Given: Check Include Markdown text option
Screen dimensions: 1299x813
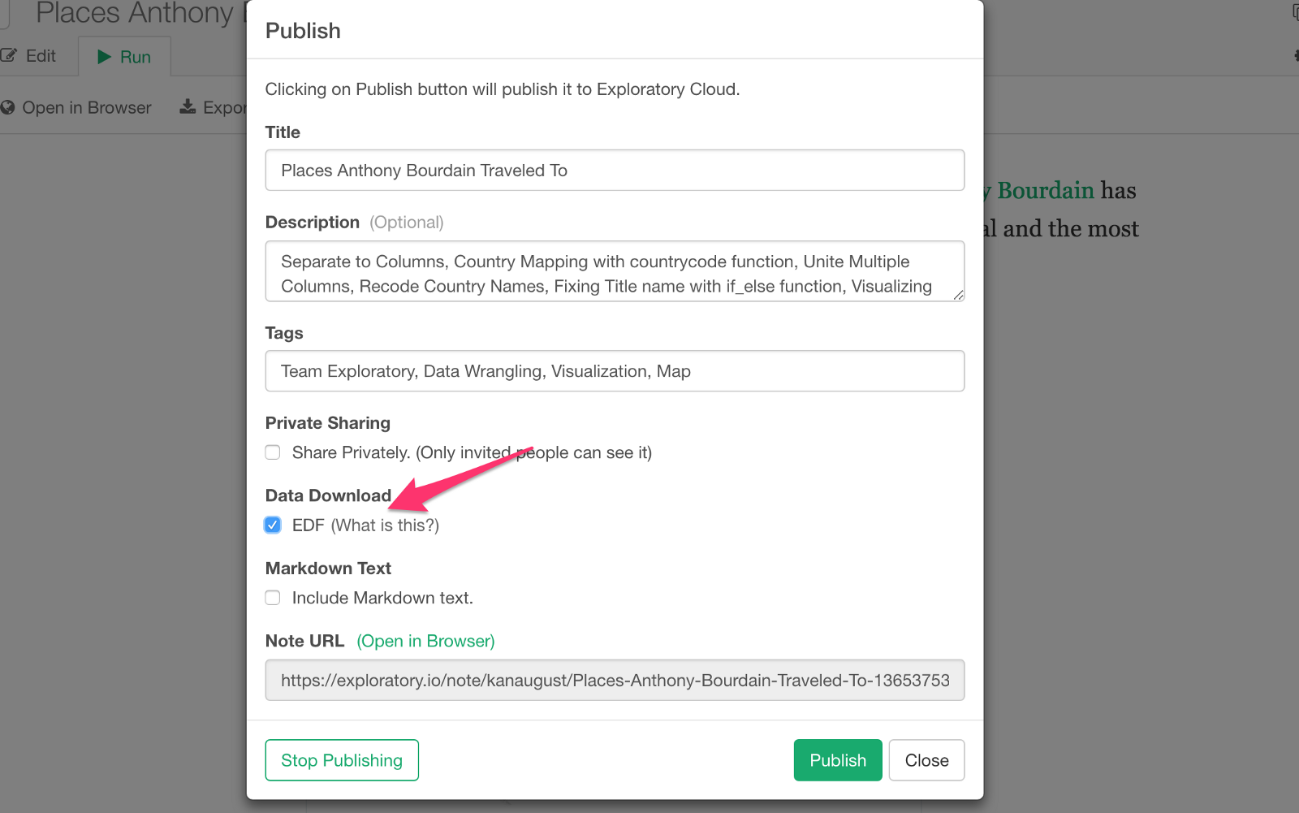Looking at the screenshot, I should 273,598.
